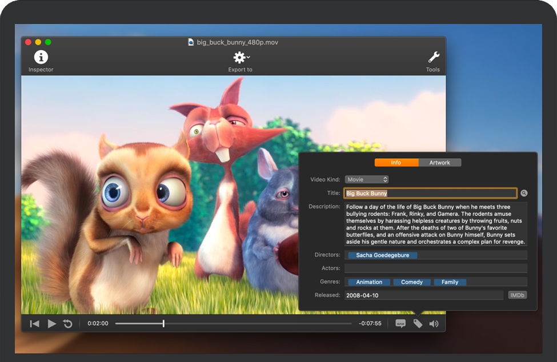
Task: Click in the Title text field
Action: 430,194
